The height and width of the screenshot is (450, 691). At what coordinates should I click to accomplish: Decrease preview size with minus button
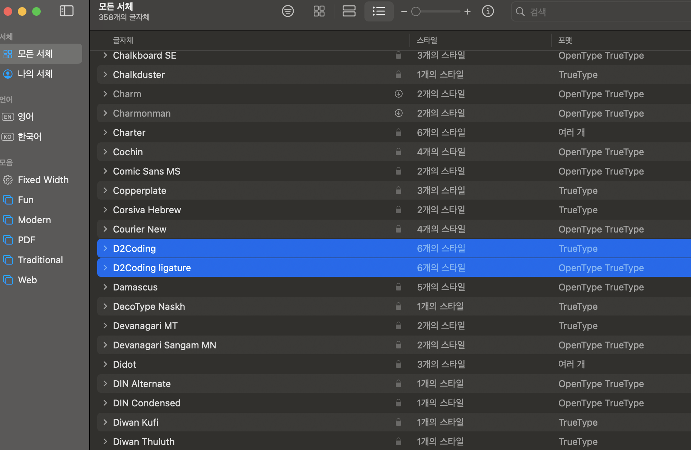[404, 11]
